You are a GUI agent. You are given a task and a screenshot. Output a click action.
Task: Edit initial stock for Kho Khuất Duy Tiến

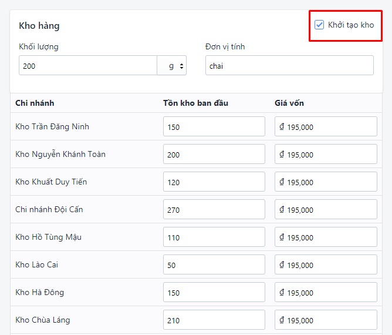(214, 182)
